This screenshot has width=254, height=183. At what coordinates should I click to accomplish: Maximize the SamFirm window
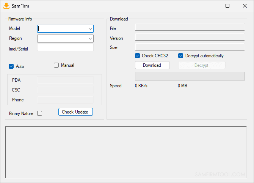tap(227, 6)
